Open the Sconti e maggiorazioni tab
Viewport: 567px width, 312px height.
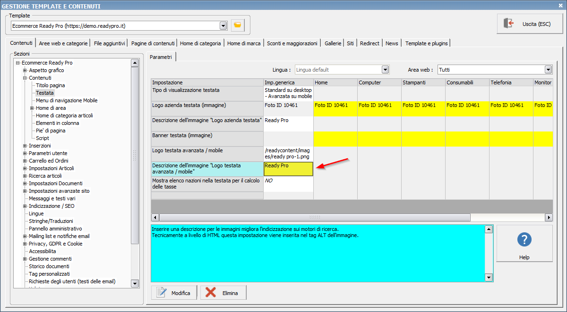292,43
